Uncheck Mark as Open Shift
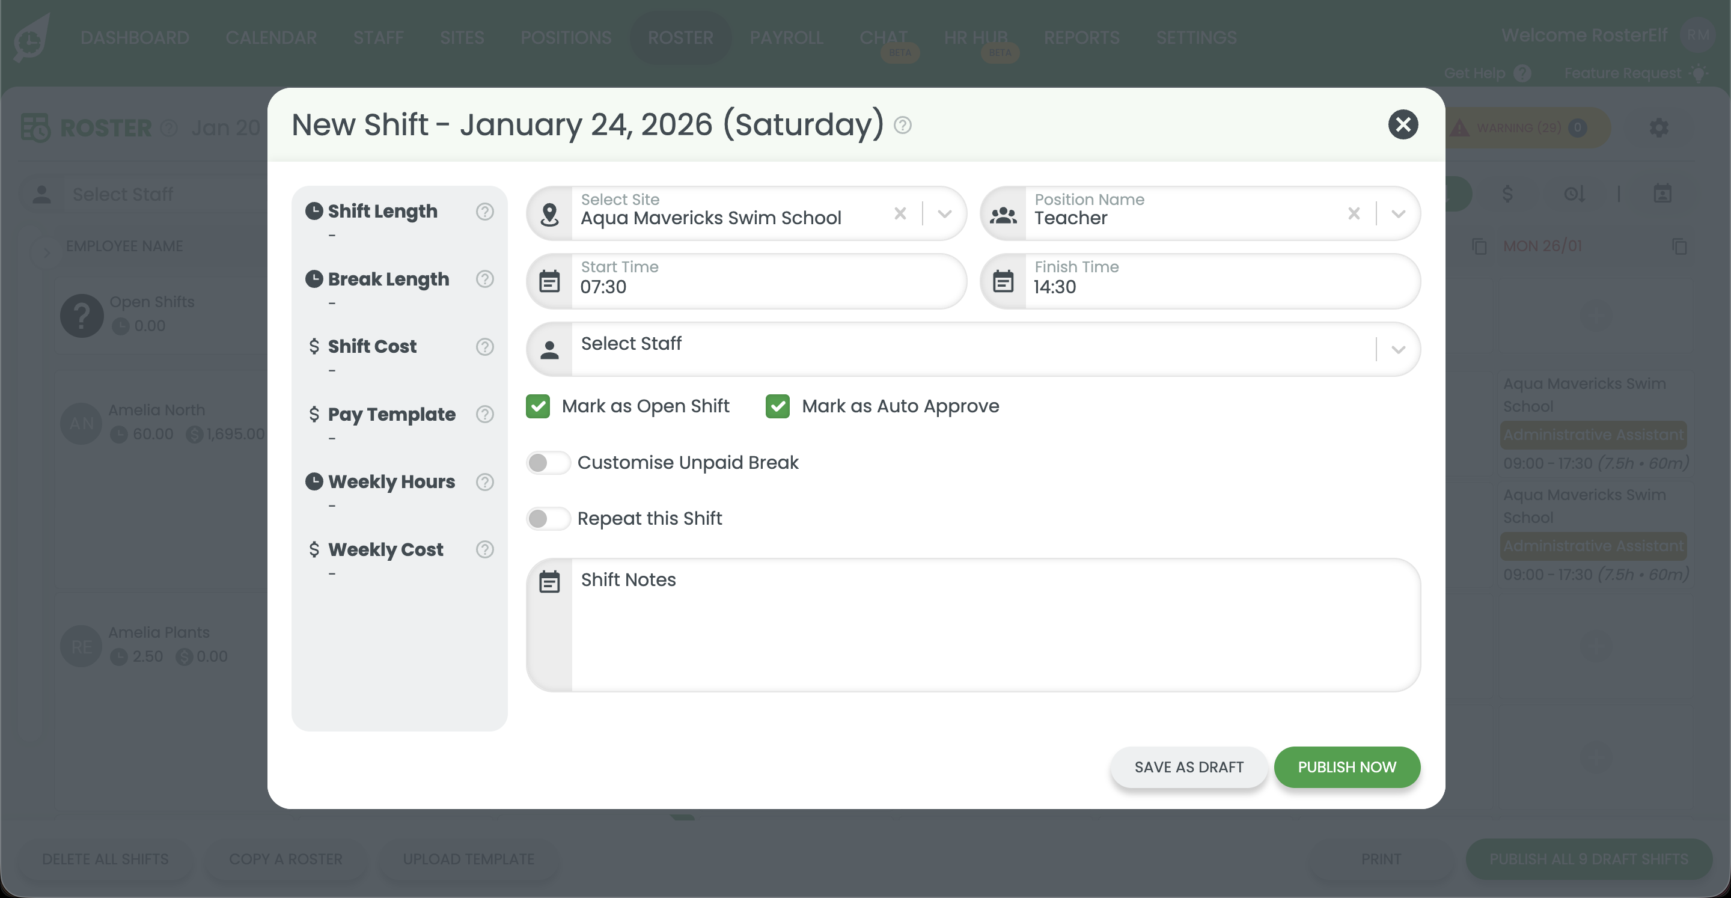The height and width of the screenshot is (898, 1731). click(x=537, y=406)
